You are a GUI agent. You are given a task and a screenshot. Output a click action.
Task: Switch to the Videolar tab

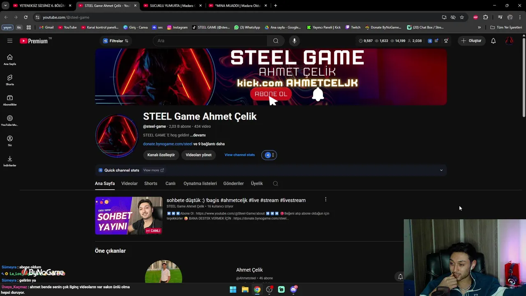pos(129,183)
